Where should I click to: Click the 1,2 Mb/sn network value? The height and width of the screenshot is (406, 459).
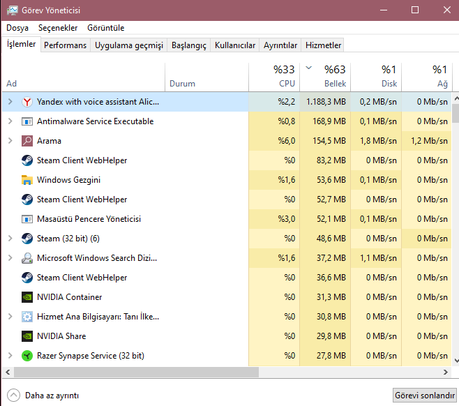coord(429,141)
